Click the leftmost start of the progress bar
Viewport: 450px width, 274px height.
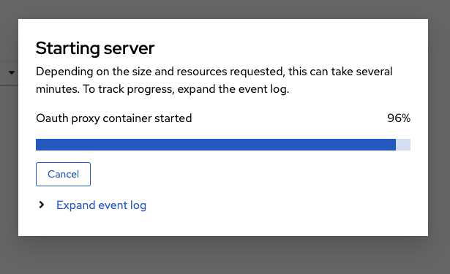coord(39,145)
